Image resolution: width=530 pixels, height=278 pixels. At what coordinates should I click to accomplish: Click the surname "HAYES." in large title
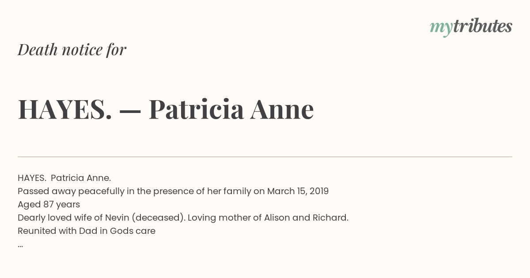65,109
